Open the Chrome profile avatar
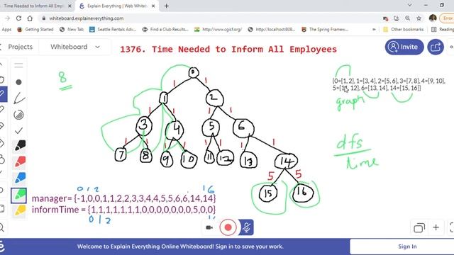 (x=433, y=18)
